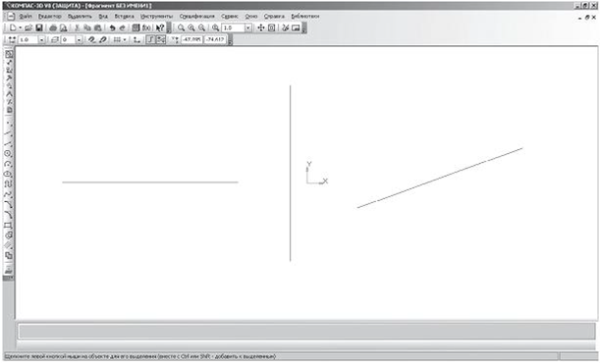
Task: Open the Сервис menu
Action: point(230,17)
